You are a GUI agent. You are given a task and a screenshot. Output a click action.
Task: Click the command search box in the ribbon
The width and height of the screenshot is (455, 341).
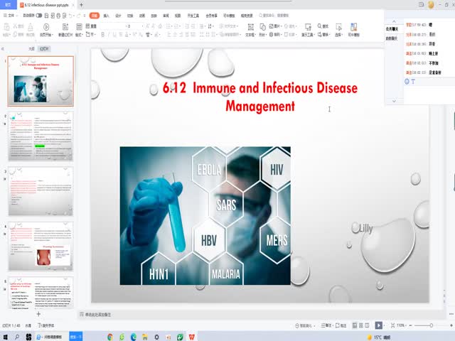click(x=274, y=16)
